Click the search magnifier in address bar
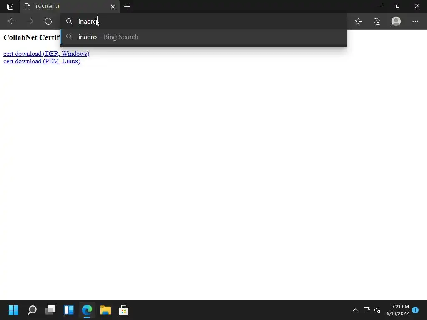Screen dimensions: 427x320 coord(69,22)
